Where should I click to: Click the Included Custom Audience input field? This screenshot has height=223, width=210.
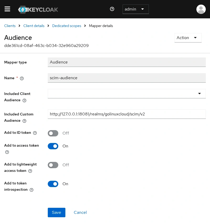[x=127, y=114]
